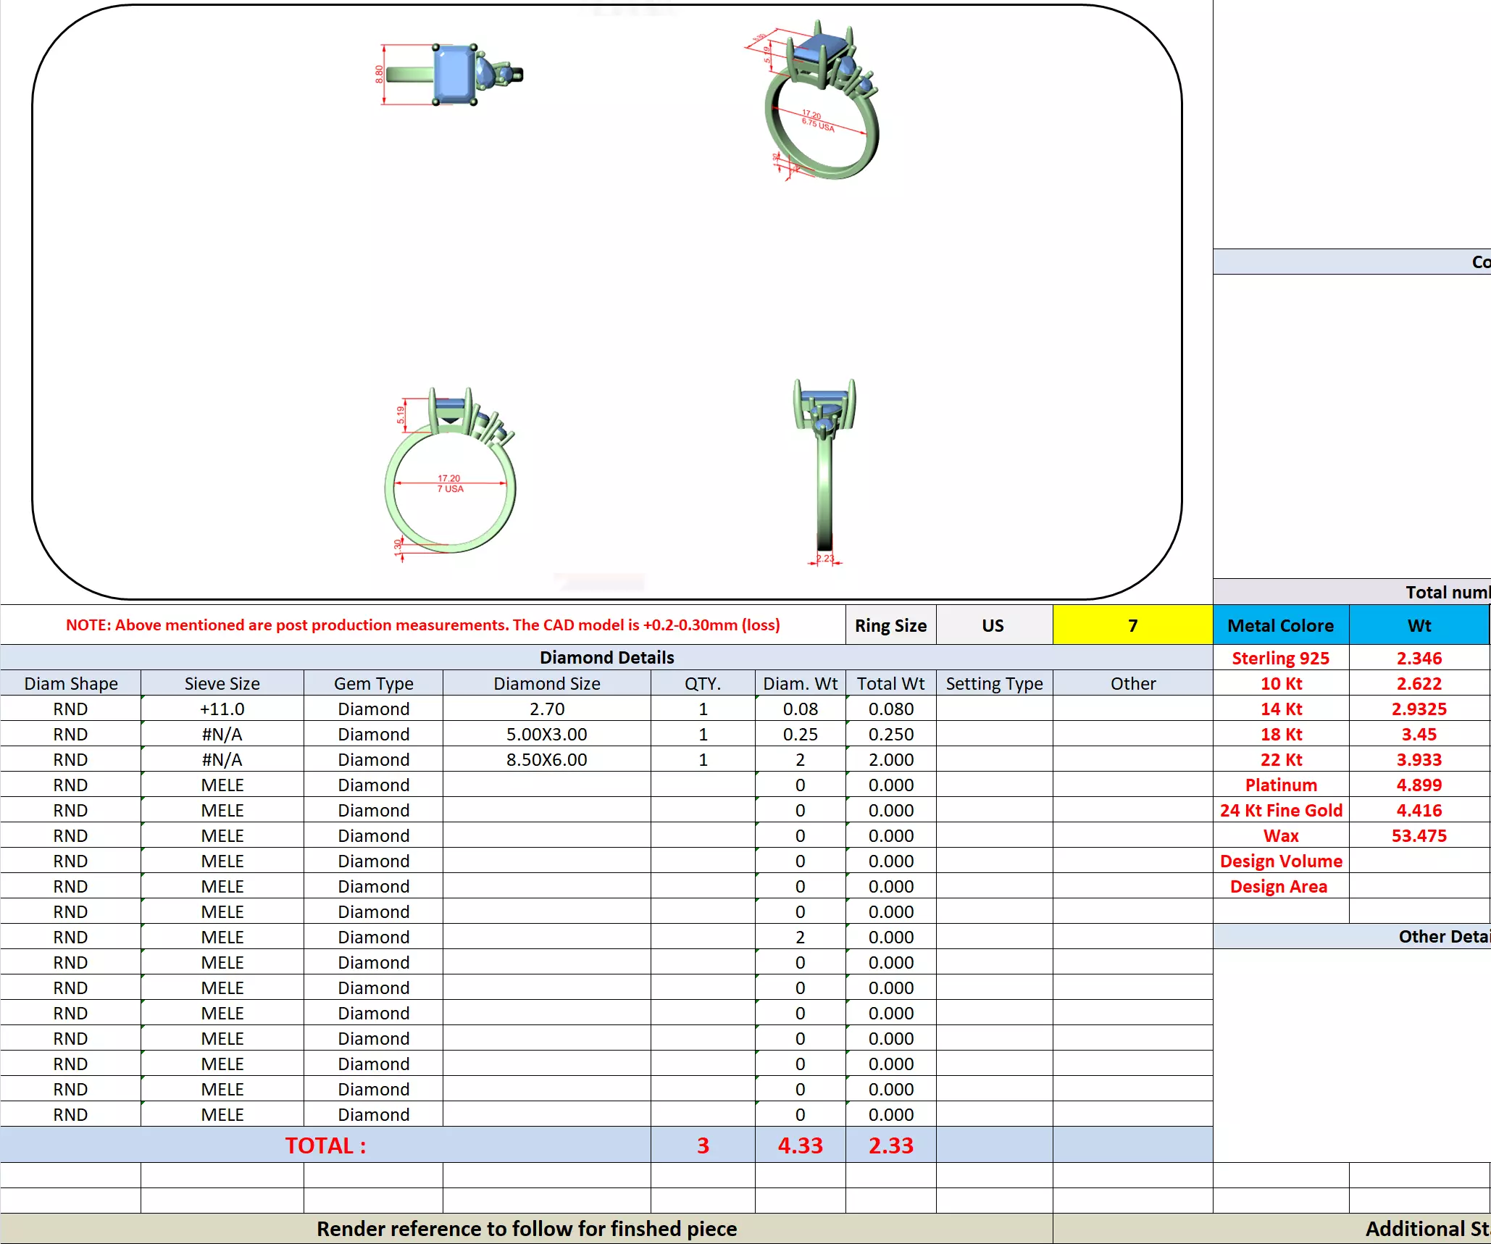Select the total weight 2.33 cell
The height and width of the screenshot is (1244, 1491).
(890, 1145)
